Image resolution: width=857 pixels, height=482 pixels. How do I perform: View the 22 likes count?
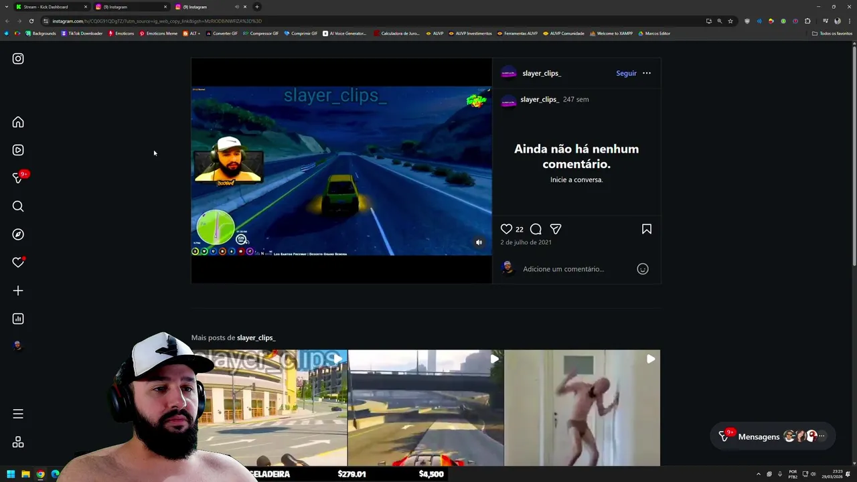[x=520, y=229]
